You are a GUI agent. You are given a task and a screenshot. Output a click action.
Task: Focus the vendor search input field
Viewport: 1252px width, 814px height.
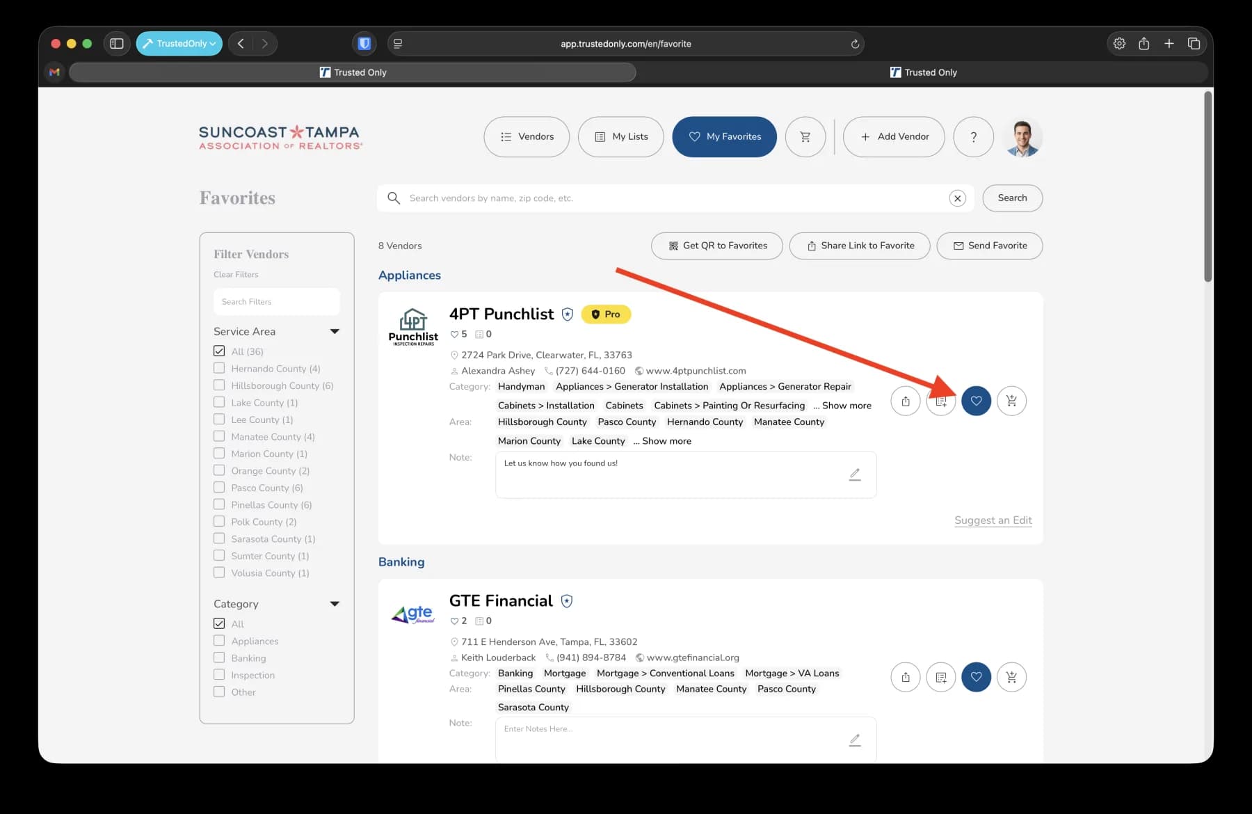click(675, 198)
